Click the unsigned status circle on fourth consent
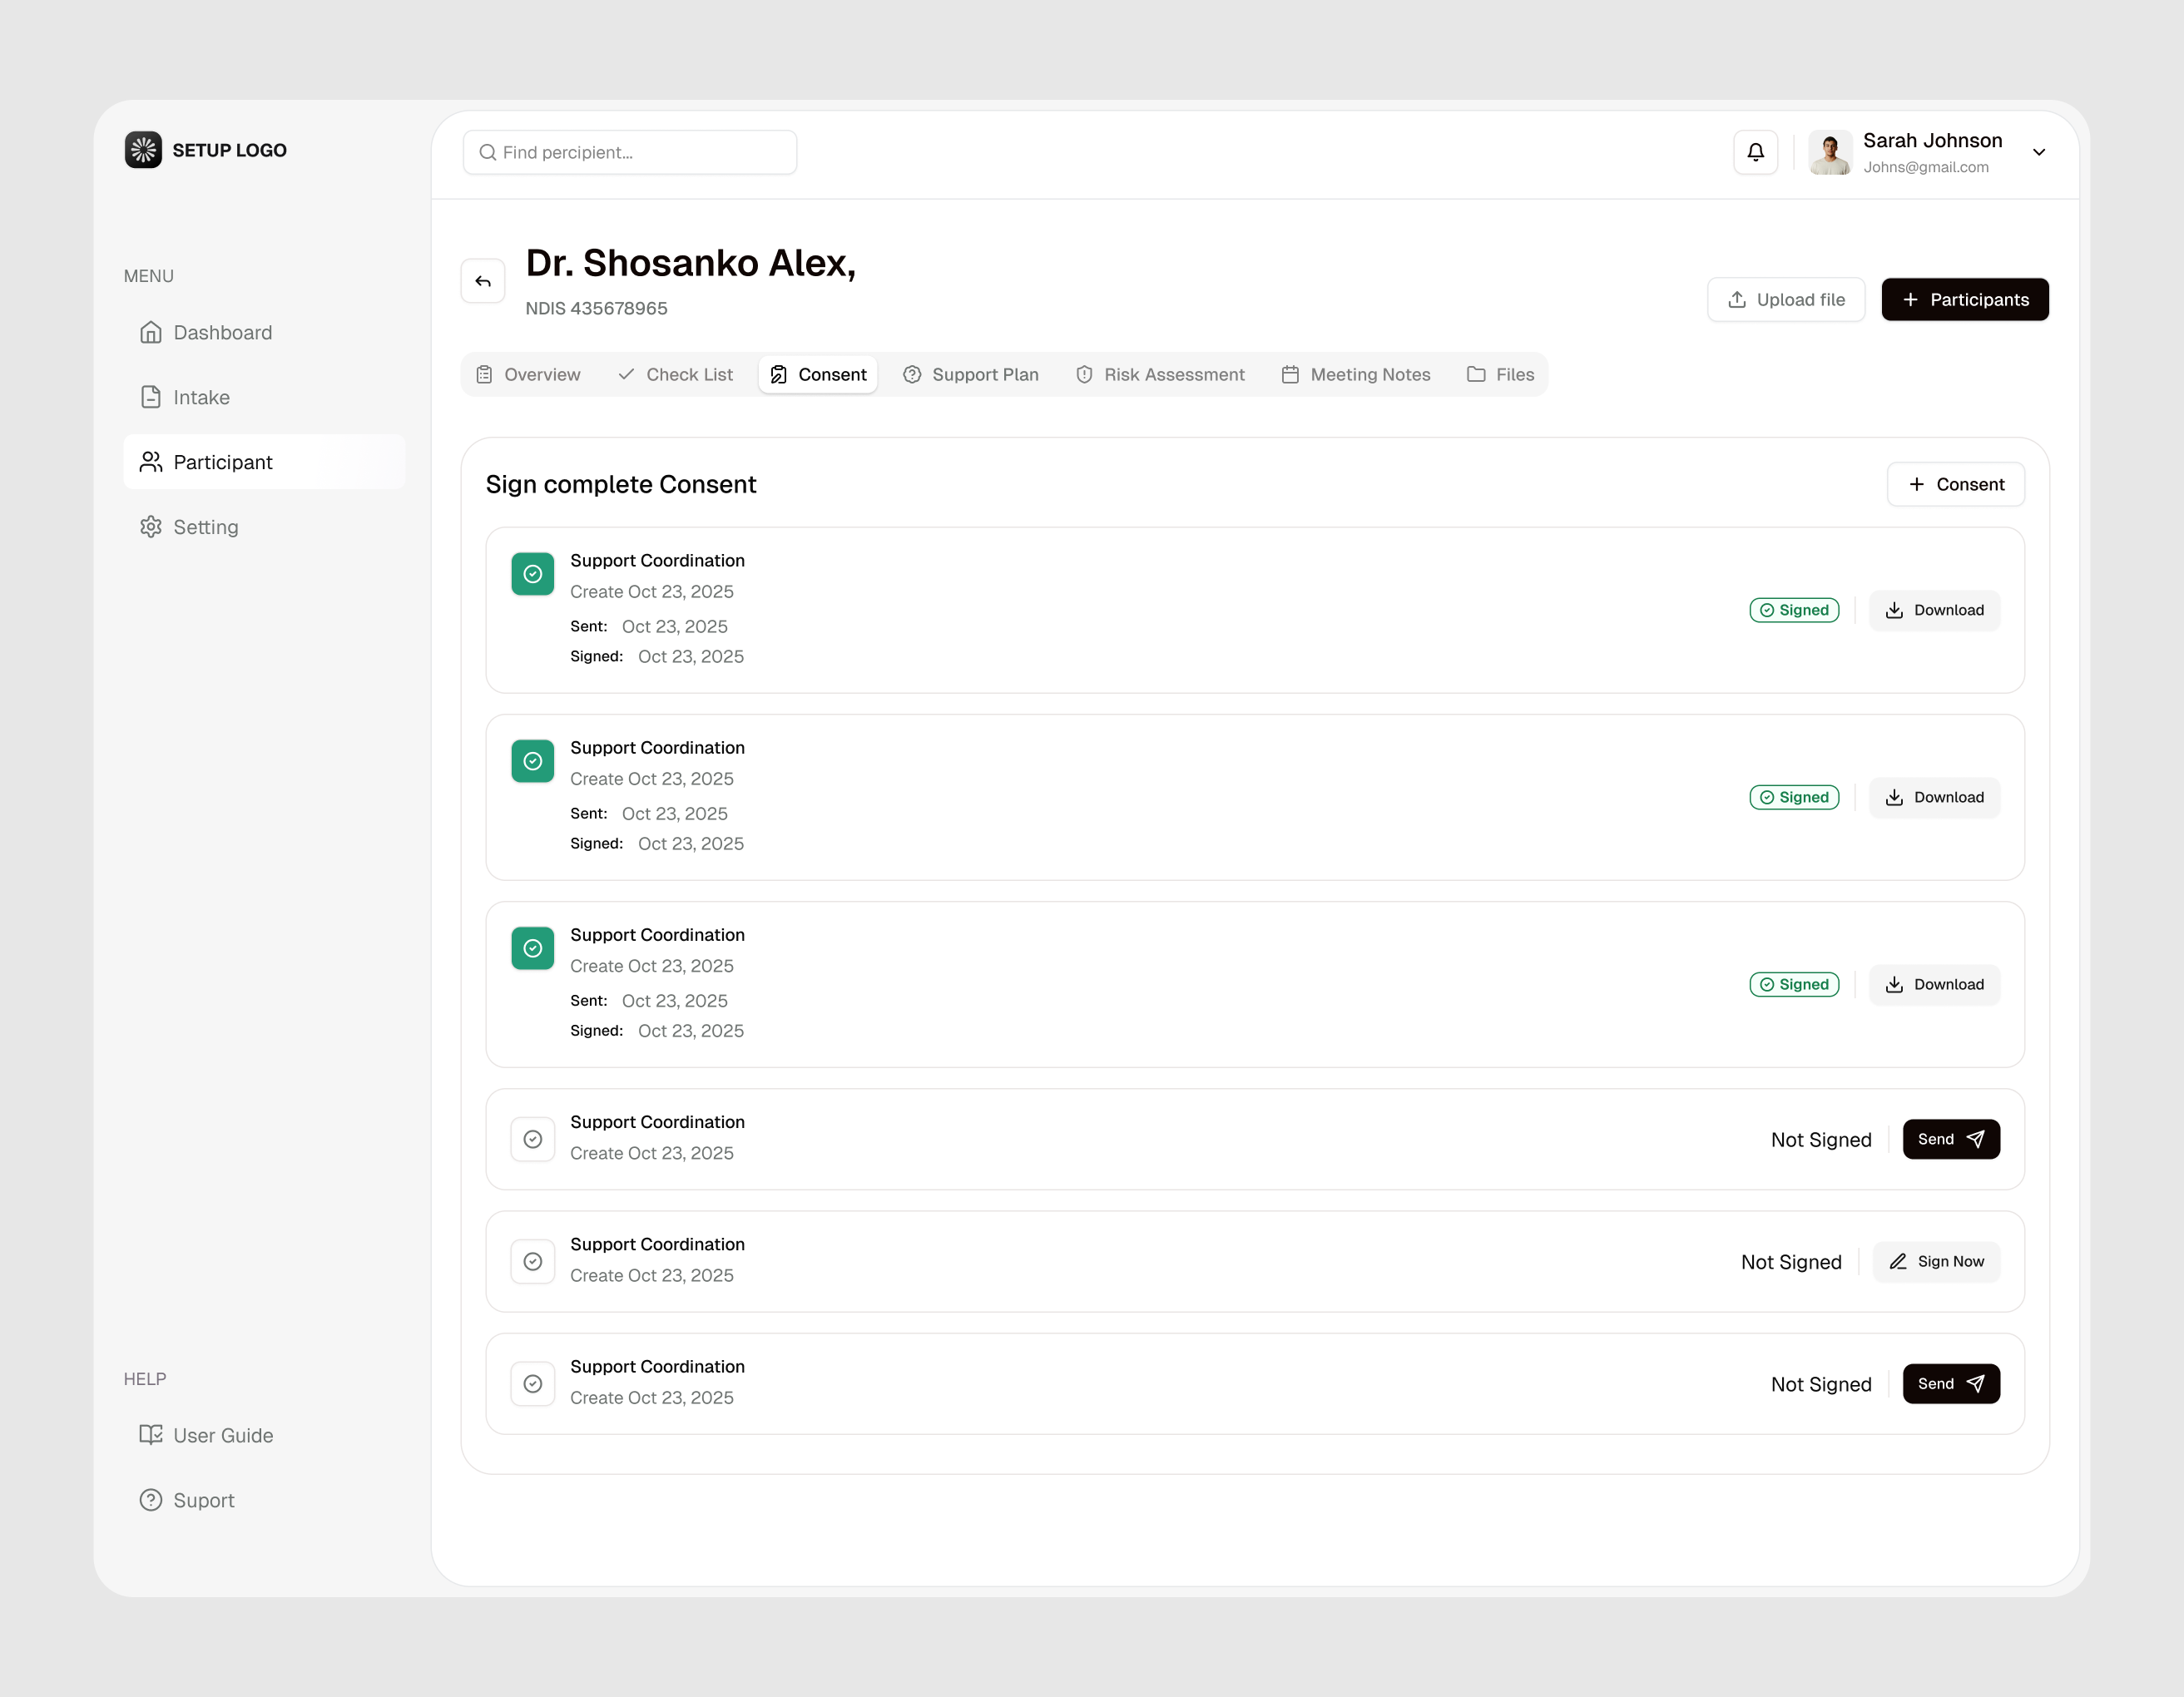2184x1697 pixels. coord(532,1139)
